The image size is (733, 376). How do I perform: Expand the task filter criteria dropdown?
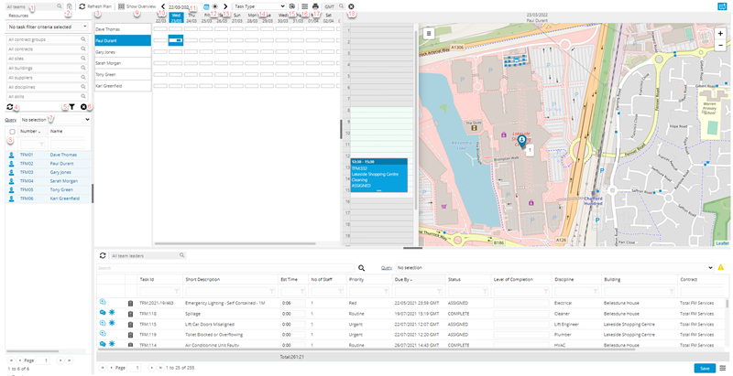coord(48,27)
